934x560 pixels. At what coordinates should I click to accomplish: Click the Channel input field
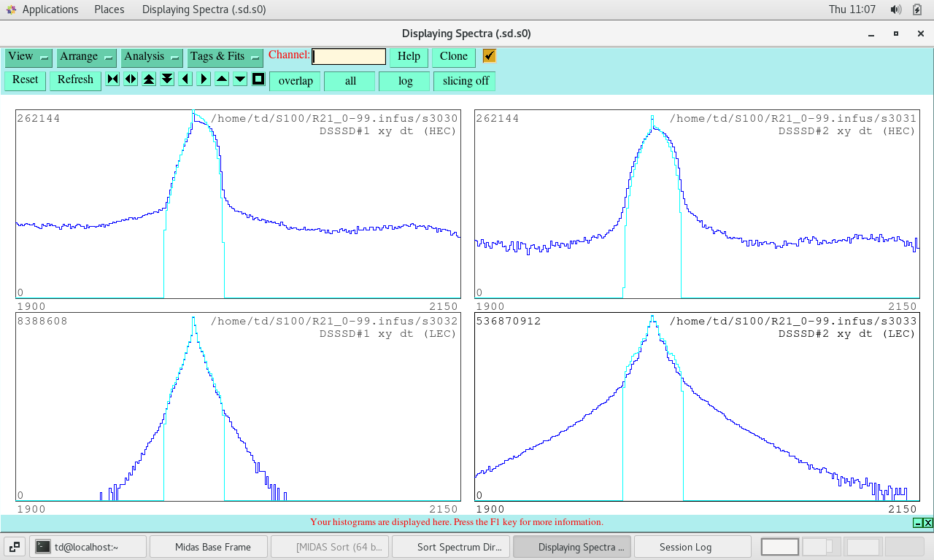349,57
